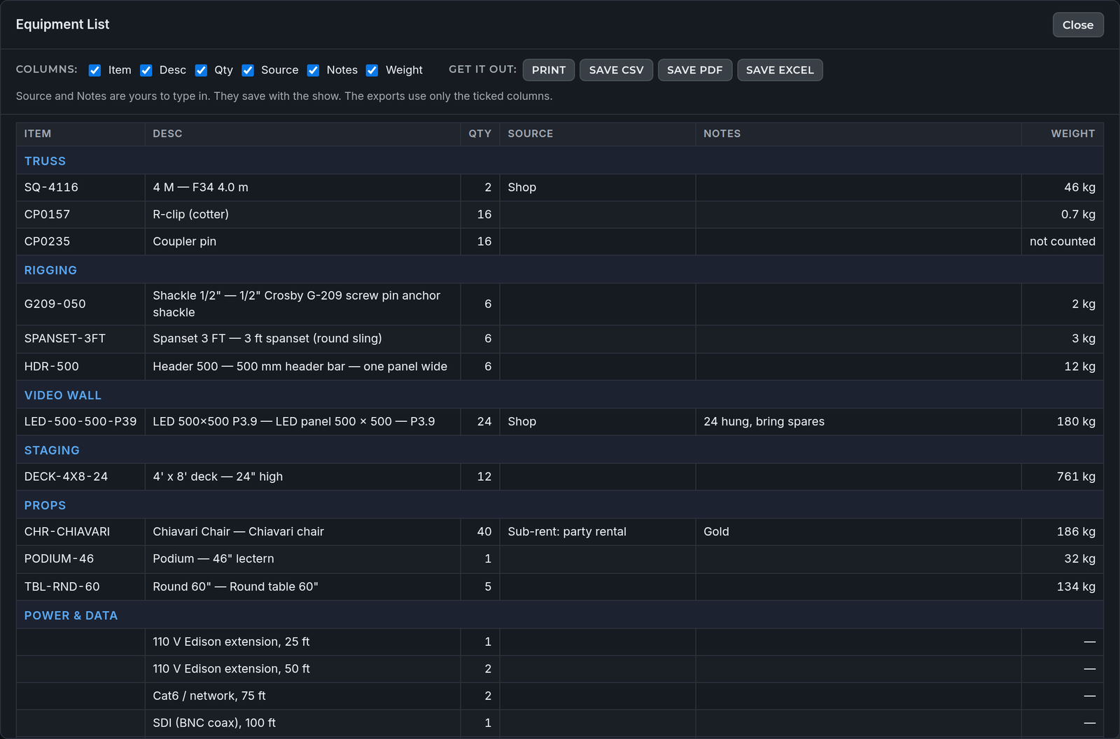Select item code SQ-4116

point(51,188)
